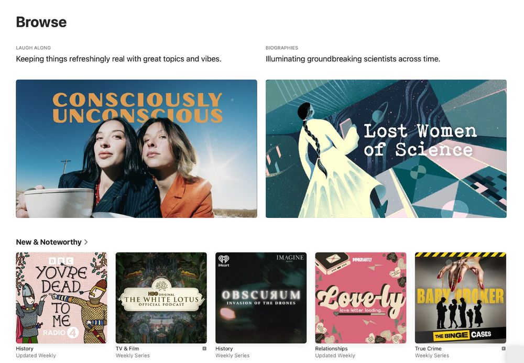Click the TV & Film genre label
This screenshot has width=524, height=363.
(127, 348)
